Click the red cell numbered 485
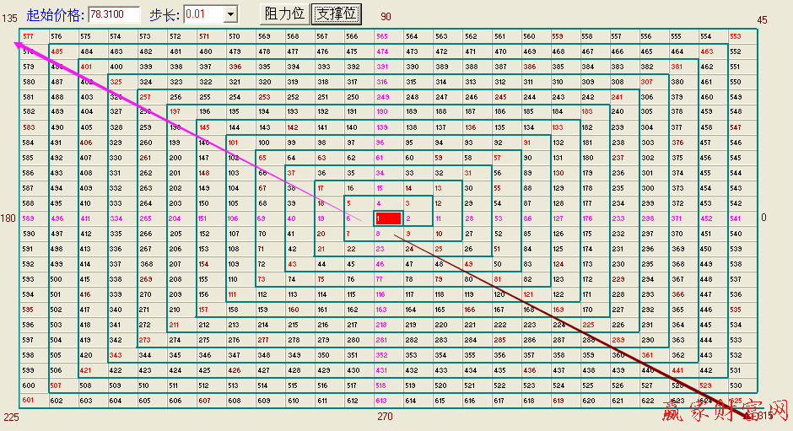 (57, 51)
